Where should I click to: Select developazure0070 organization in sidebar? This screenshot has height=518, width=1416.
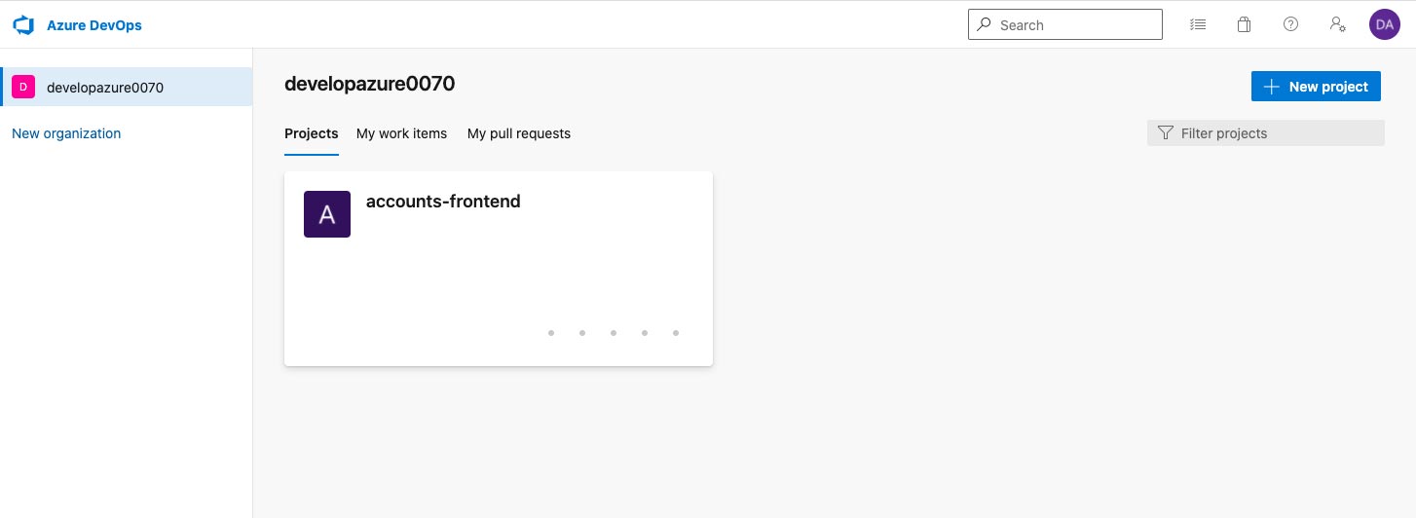[127, 87]
